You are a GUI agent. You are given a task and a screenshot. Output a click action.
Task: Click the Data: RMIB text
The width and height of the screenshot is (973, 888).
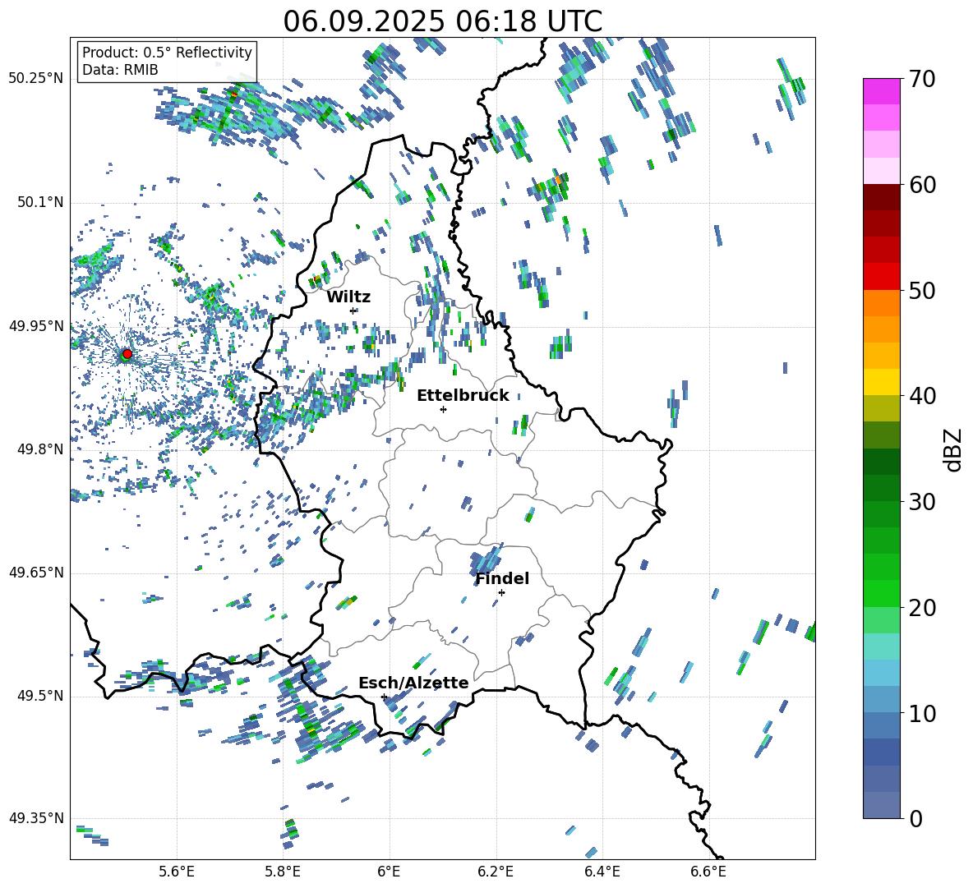coord(120,70)
